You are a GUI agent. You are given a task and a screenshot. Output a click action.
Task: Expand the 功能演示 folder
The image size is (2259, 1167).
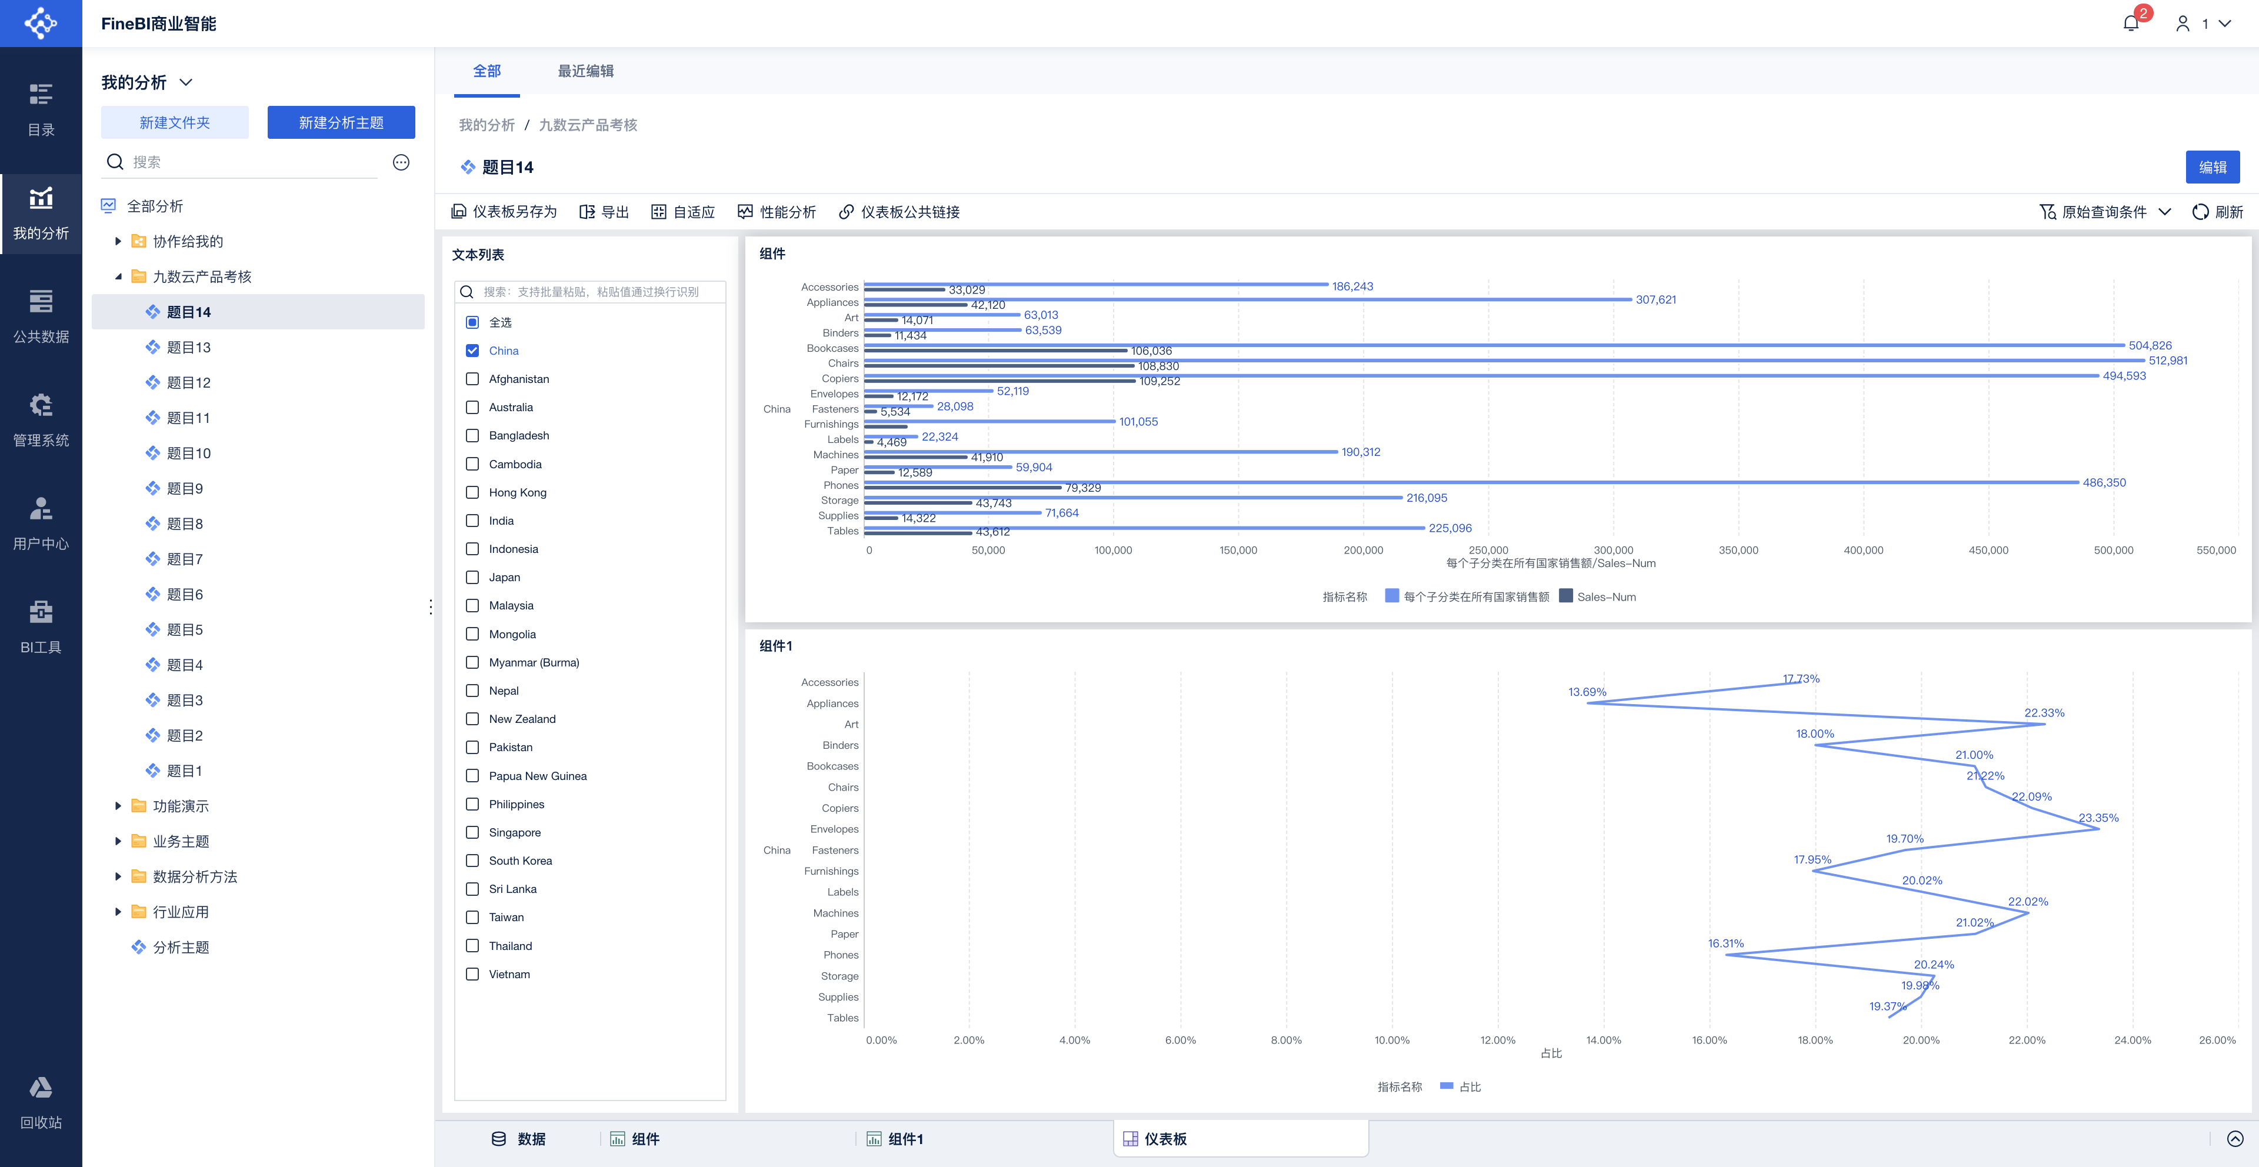click(118, 806)
